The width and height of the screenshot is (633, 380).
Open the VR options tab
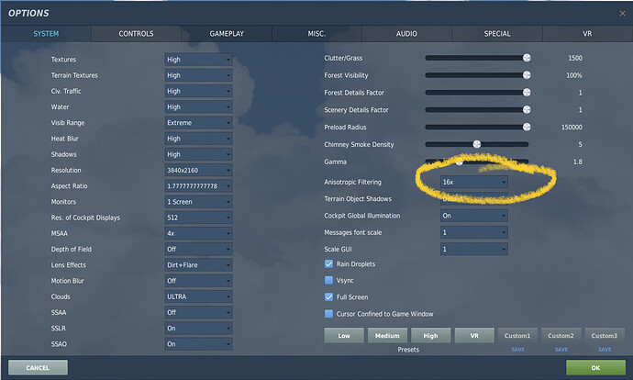(x=587, y=34)
